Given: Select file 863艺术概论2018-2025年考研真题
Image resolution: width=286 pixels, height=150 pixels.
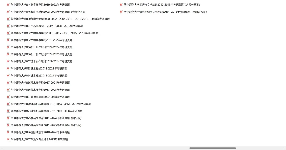Looking at the screenshot, I should pyautogui.click(x=39, y=69).
